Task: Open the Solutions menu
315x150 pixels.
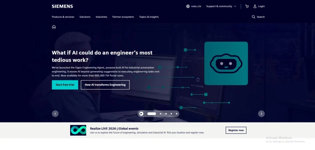Action: click(85, 17)
